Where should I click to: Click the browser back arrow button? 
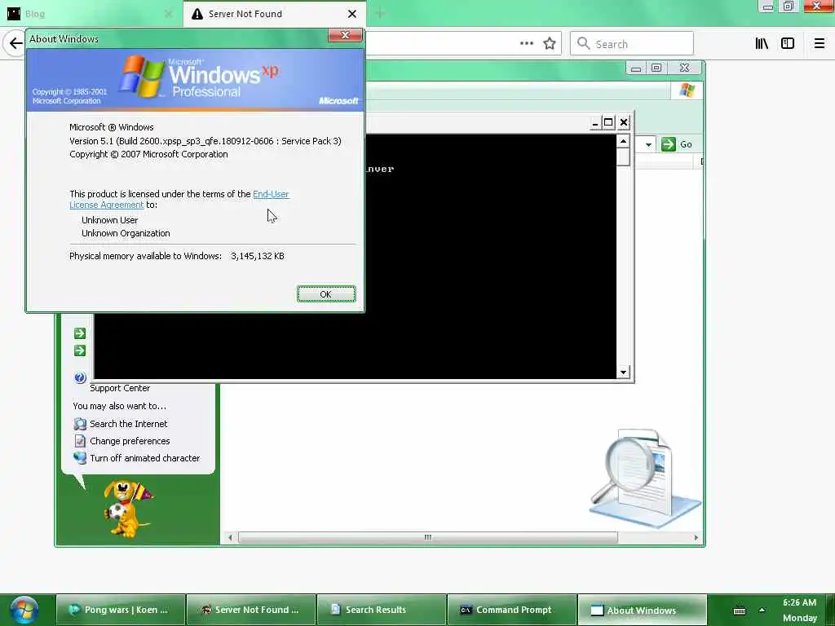pyautogui.click(x=15, y=43)
